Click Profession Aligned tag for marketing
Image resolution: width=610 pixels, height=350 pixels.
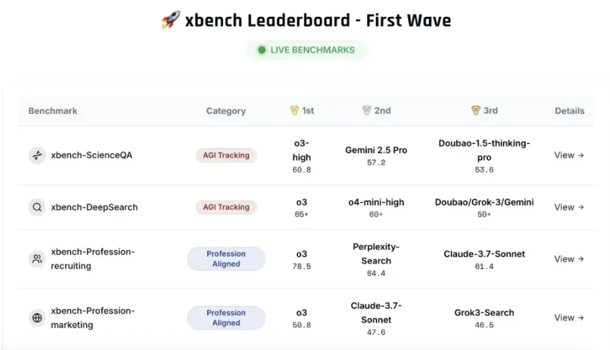226,318
